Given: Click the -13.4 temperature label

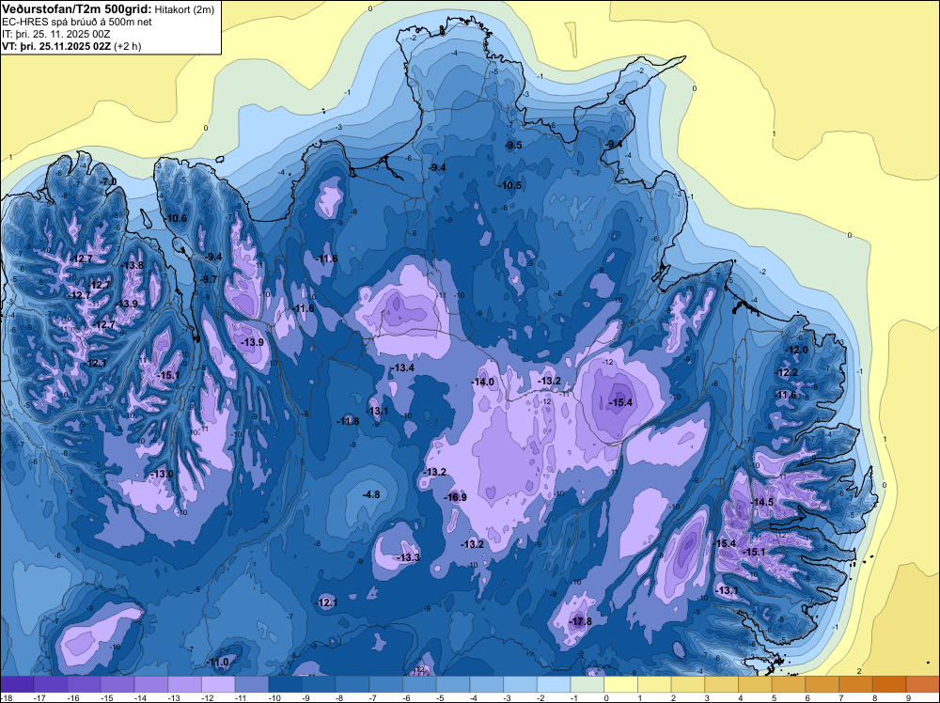Looking at the screenshot, I should [403, 367].
